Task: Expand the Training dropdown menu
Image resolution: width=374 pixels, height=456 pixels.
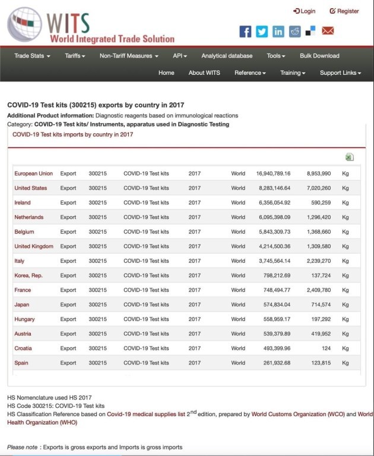Action: click(293, 73)
